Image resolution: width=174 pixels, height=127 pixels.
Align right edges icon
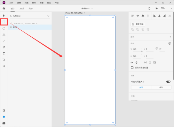pos(165,16)
